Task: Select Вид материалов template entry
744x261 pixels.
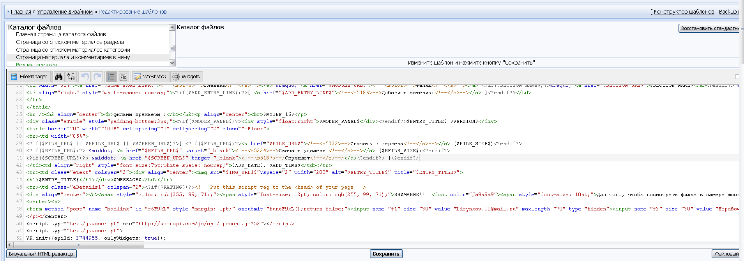Action: coord(36,64)
